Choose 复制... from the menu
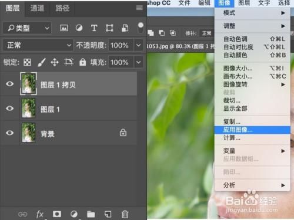This screenshot has width=294, height=220. point(252,121)
